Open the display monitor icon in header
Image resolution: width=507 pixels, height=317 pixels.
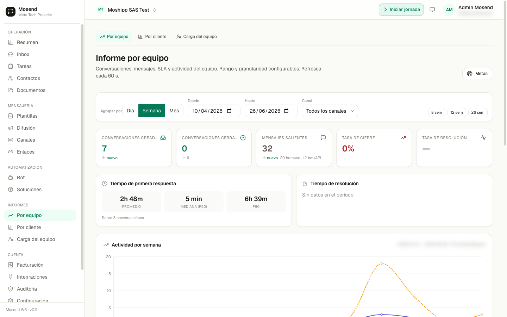pos(432,10)
